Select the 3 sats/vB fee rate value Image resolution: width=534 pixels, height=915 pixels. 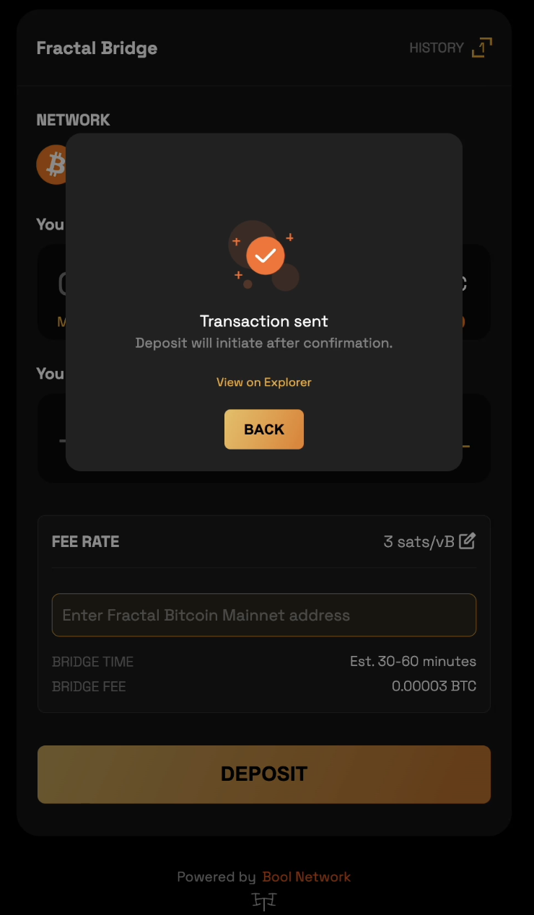[x=419, y=541]
